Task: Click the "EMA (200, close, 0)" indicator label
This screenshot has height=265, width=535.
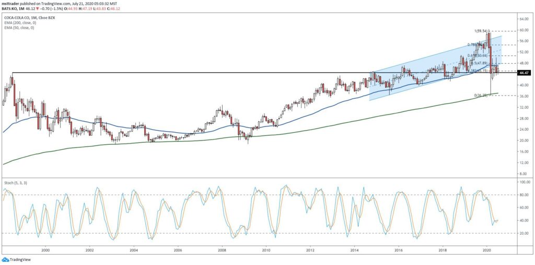Action: coord(19,23)
